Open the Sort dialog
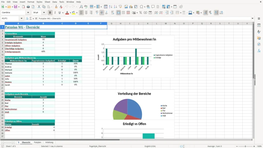263x148 pixels. [x=106, y=7]
